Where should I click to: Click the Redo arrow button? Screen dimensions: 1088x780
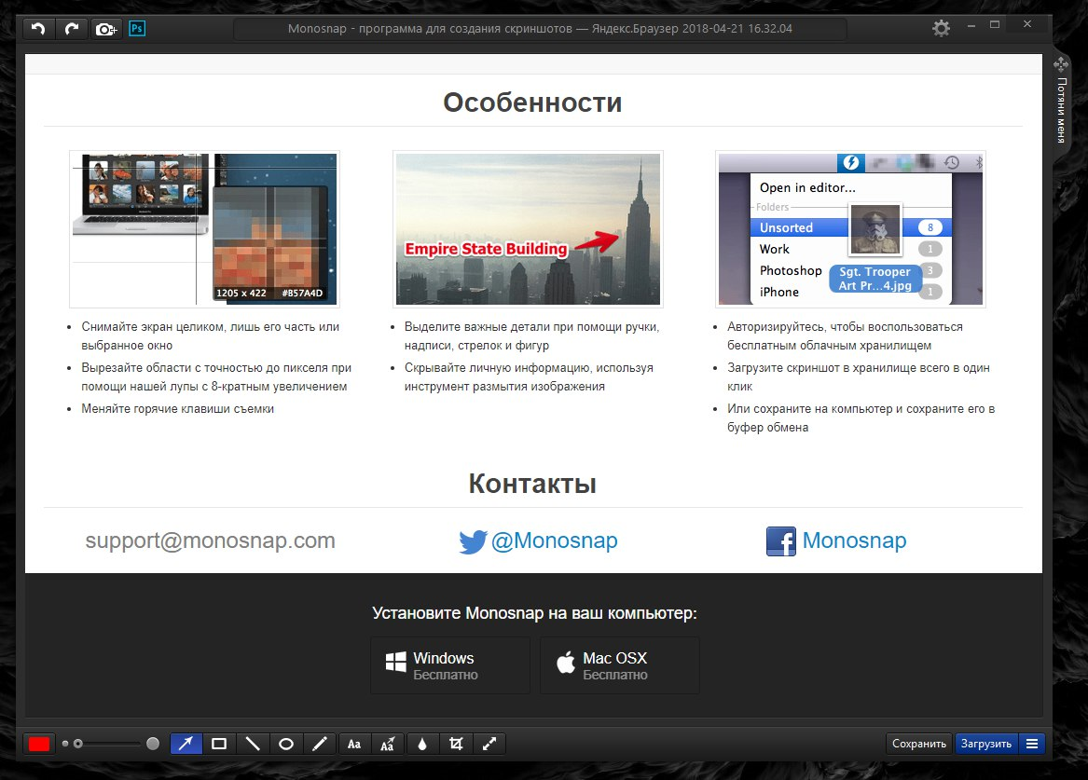click(71, 29)
